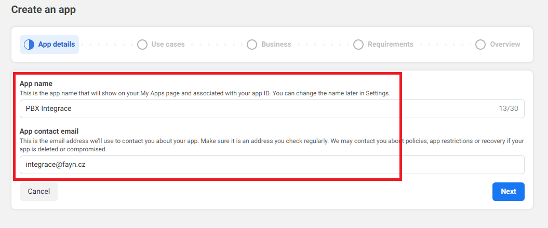Click the bold App name field label
548x228 pixels.
click(x=36, y=83)
